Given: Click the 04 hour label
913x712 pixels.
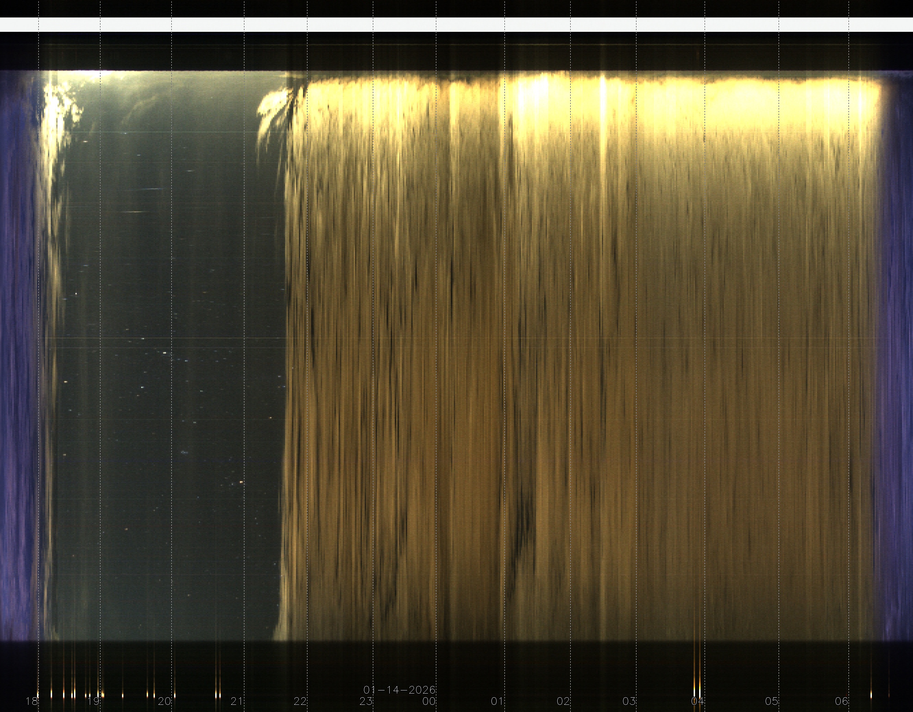Looking at the screenshot, I should tap(697, 701).
